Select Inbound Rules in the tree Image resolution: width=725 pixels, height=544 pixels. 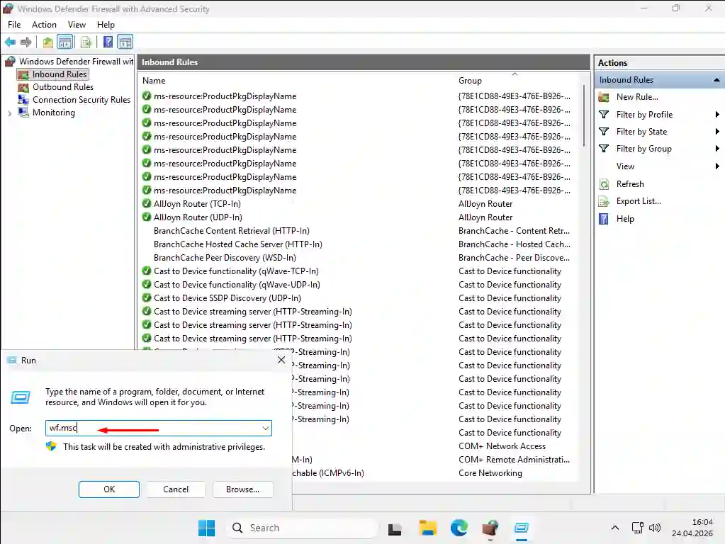(x=60, y=74)
